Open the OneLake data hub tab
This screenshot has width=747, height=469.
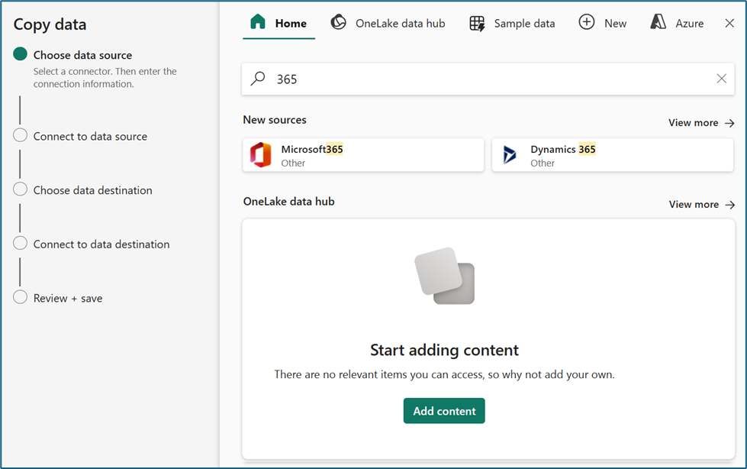tap(388, 23)
